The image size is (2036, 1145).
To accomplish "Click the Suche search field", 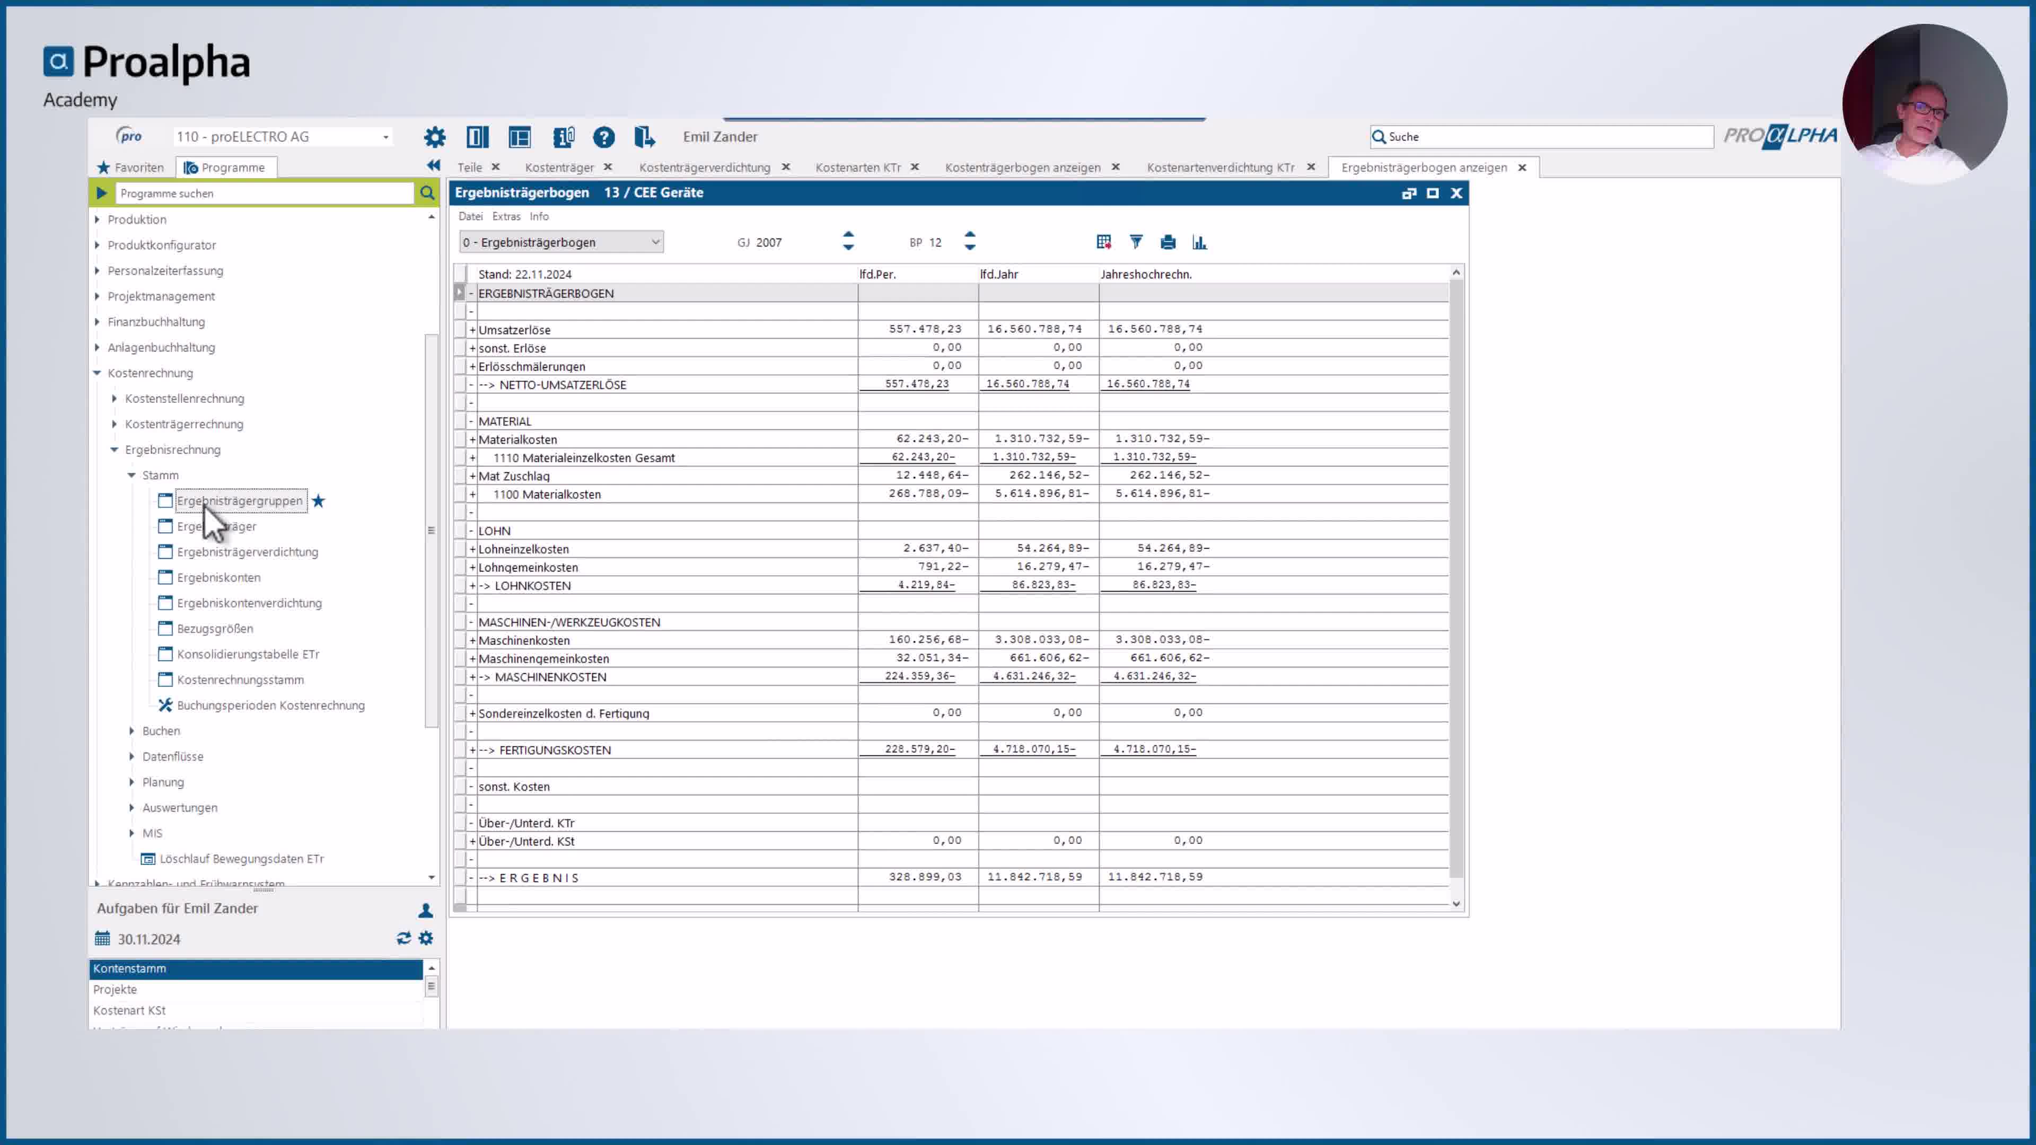I will pos(1541,137).
